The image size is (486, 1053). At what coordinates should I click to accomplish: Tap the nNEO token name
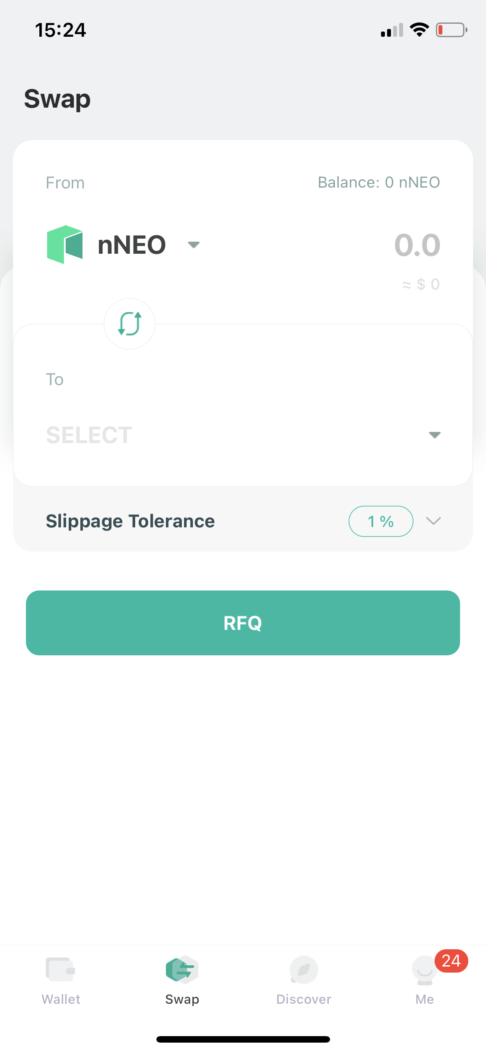click(132, 245)
